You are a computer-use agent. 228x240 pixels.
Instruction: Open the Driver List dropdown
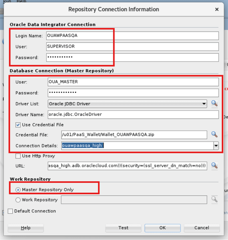click(127, 104)
